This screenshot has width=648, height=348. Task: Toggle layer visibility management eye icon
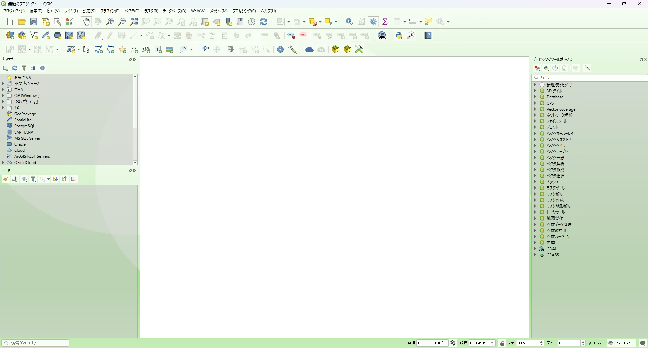click(24, 179)
